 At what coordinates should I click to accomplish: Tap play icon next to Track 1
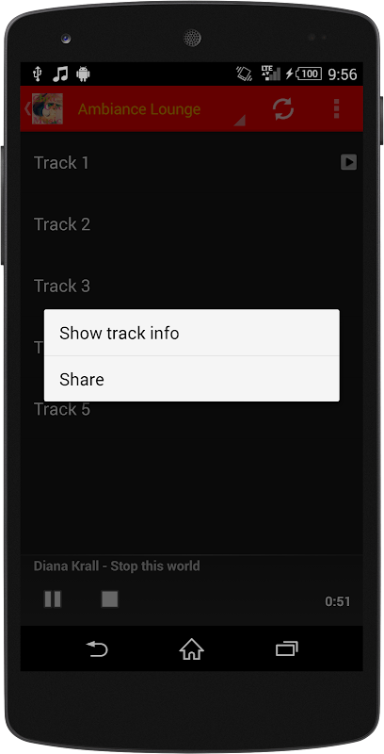coord(348,162)
